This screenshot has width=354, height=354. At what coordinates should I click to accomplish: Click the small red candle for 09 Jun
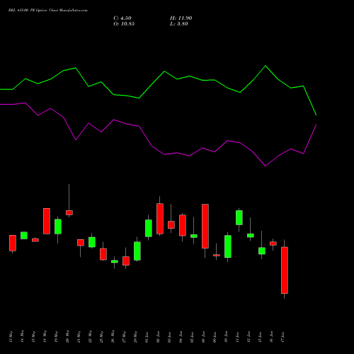[x=217, y=255]
